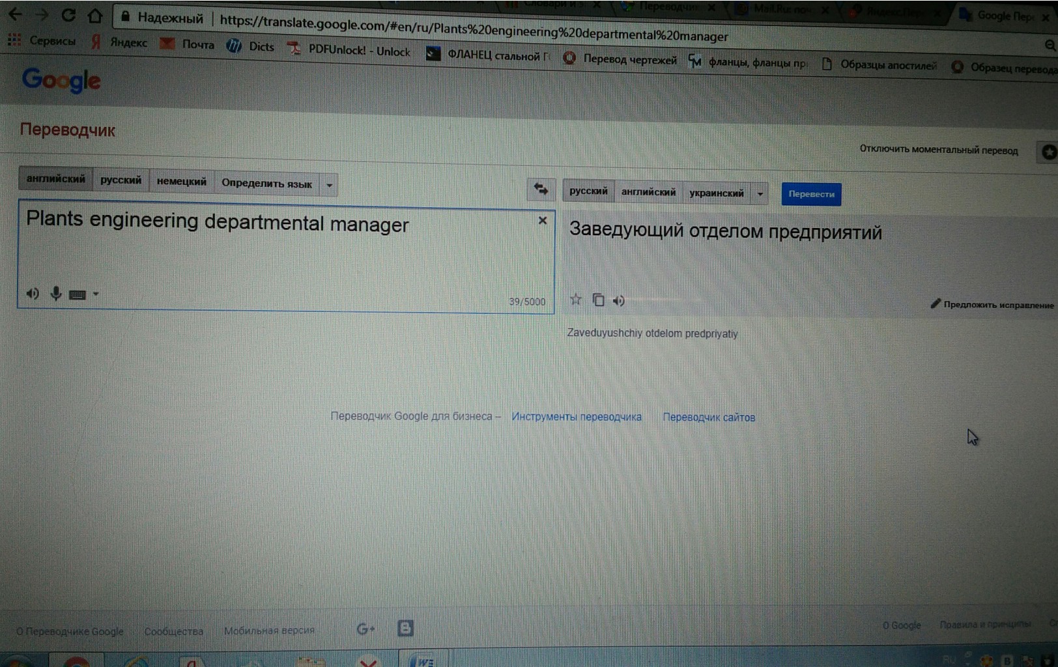The height and width of the screenshot is (667, 1058).
Task: Expand keyboard input tools dropdown arrow
Action: (x=96, y=294)
